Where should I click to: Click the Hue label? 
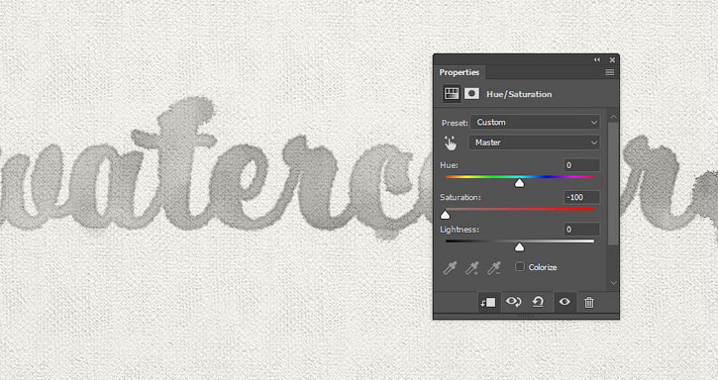pyautogui.click(x=449, y=165)
